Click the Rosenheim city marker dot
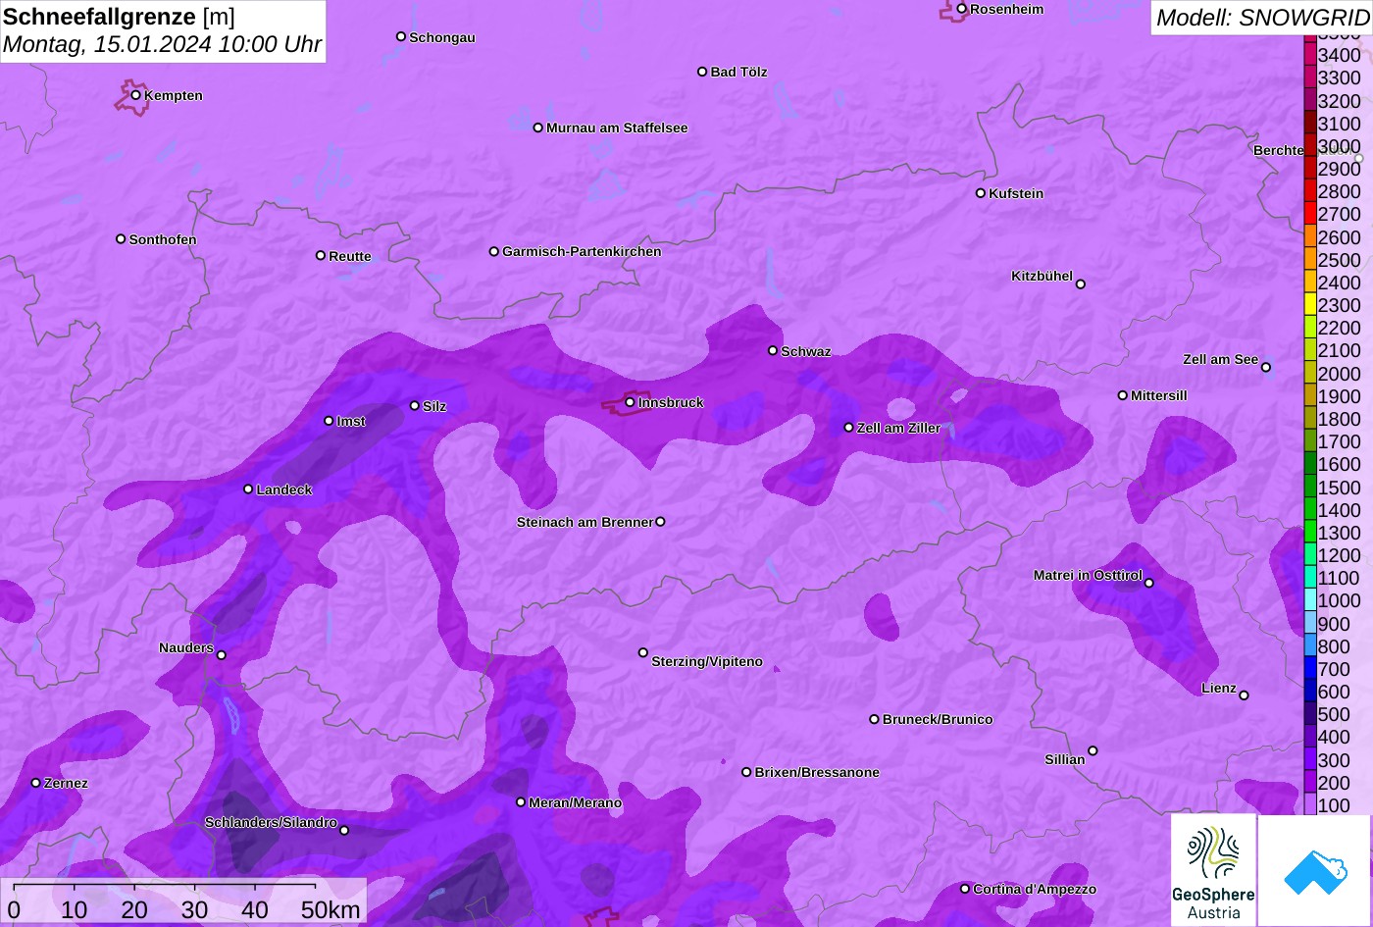Screen dimensions: 1373x927 (x=961, y=9)
